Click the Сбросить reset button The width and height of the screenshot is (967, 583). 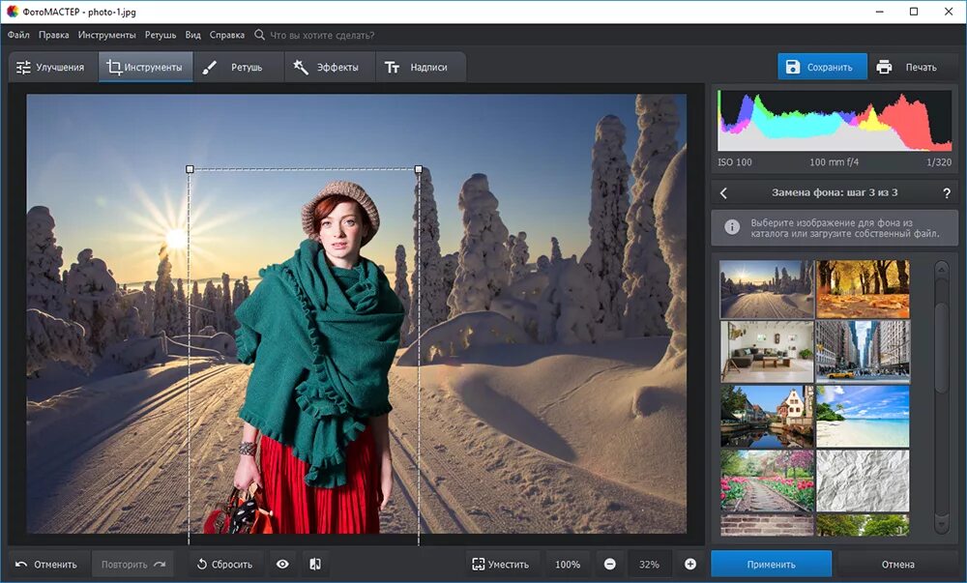pos(224,564)
